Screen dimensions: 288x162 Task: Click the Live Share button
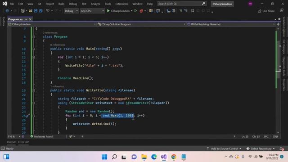click(x=266, y=11)
